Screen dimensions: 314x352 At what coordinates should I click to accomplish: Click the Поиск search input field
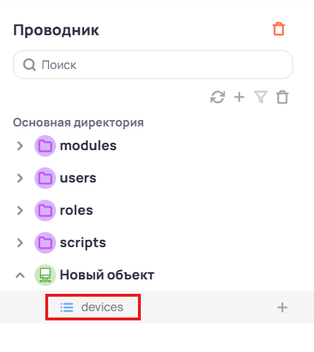[153, 65]
